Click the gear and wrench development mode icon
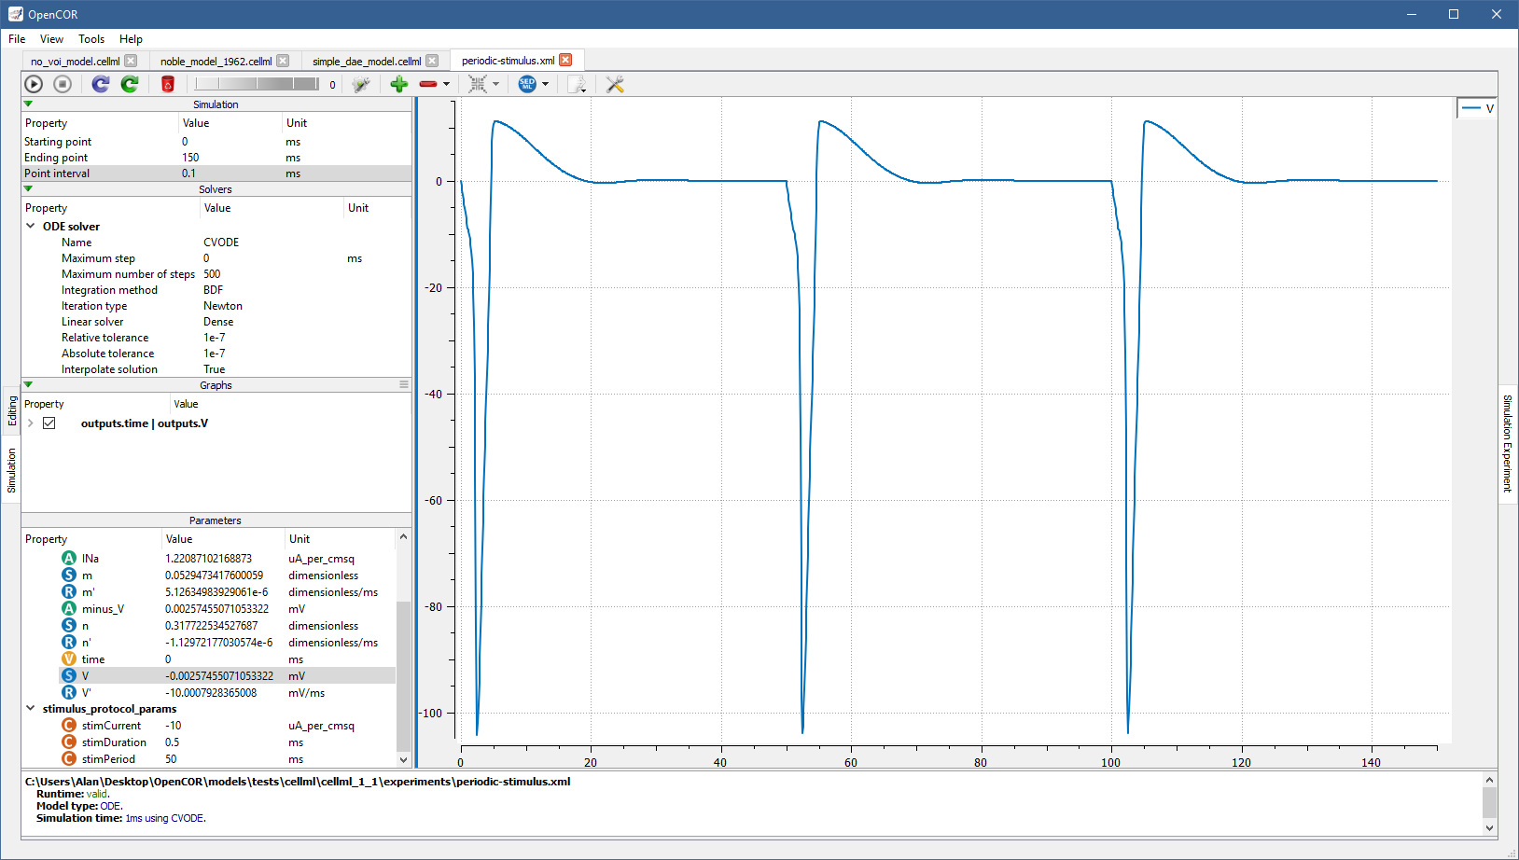Viewport: 1519px width, 860px height. tap(361, 84)
